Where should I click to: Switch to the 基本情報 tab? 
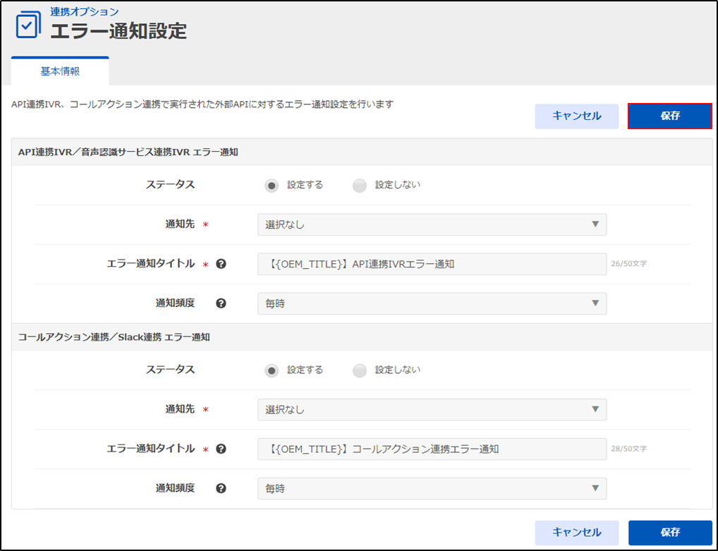[60, 71]
